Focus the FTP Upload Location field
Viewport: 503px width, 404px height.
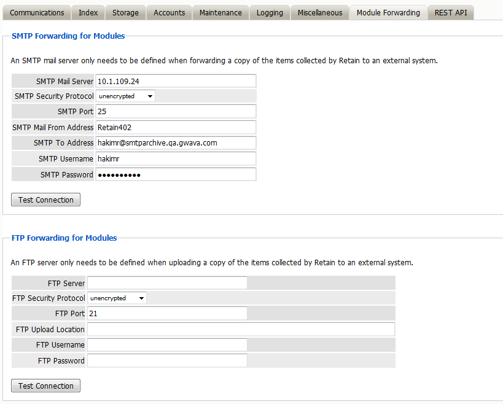tap(241, 330)
